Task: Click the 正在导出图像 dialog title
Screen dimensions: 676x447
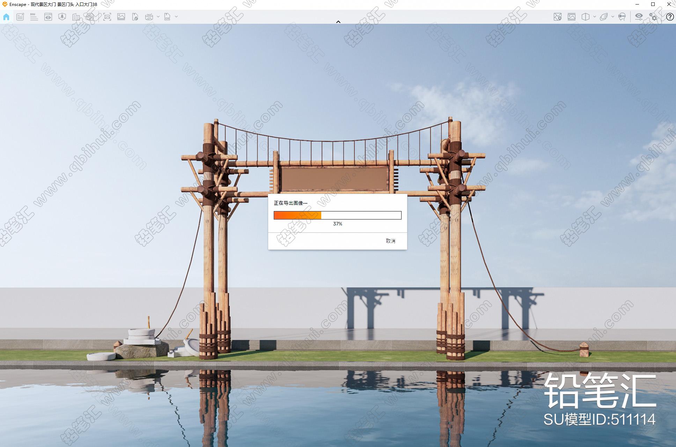Action: (291, 203)
